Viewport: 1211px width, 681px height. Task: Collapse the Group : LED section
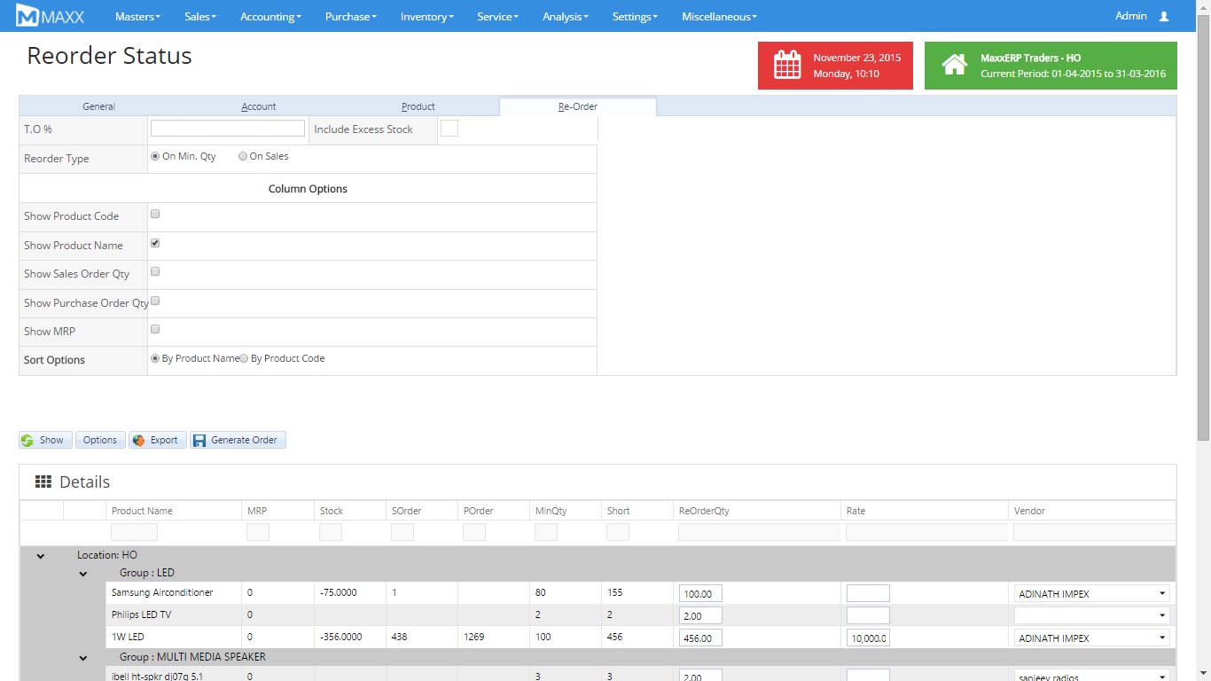click(83, 574)
